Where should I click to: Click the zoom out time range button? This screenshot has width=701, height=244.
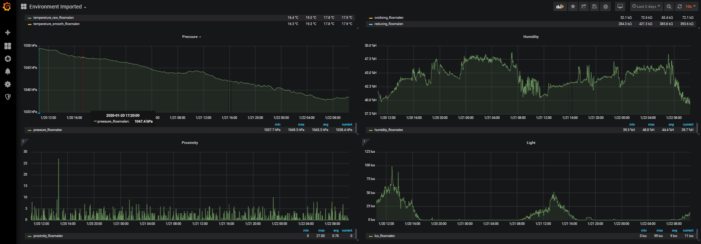pyautogui.click(x=669, y=6)
